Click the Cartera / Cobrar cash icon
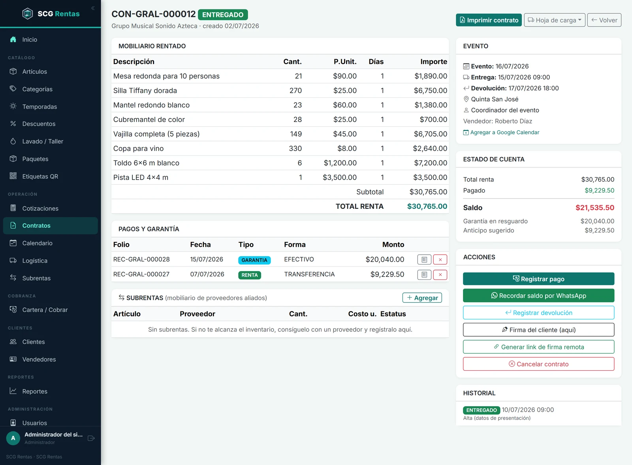This screenshot has height=465, width=632. pyautogui.click(x=13, y=309)
